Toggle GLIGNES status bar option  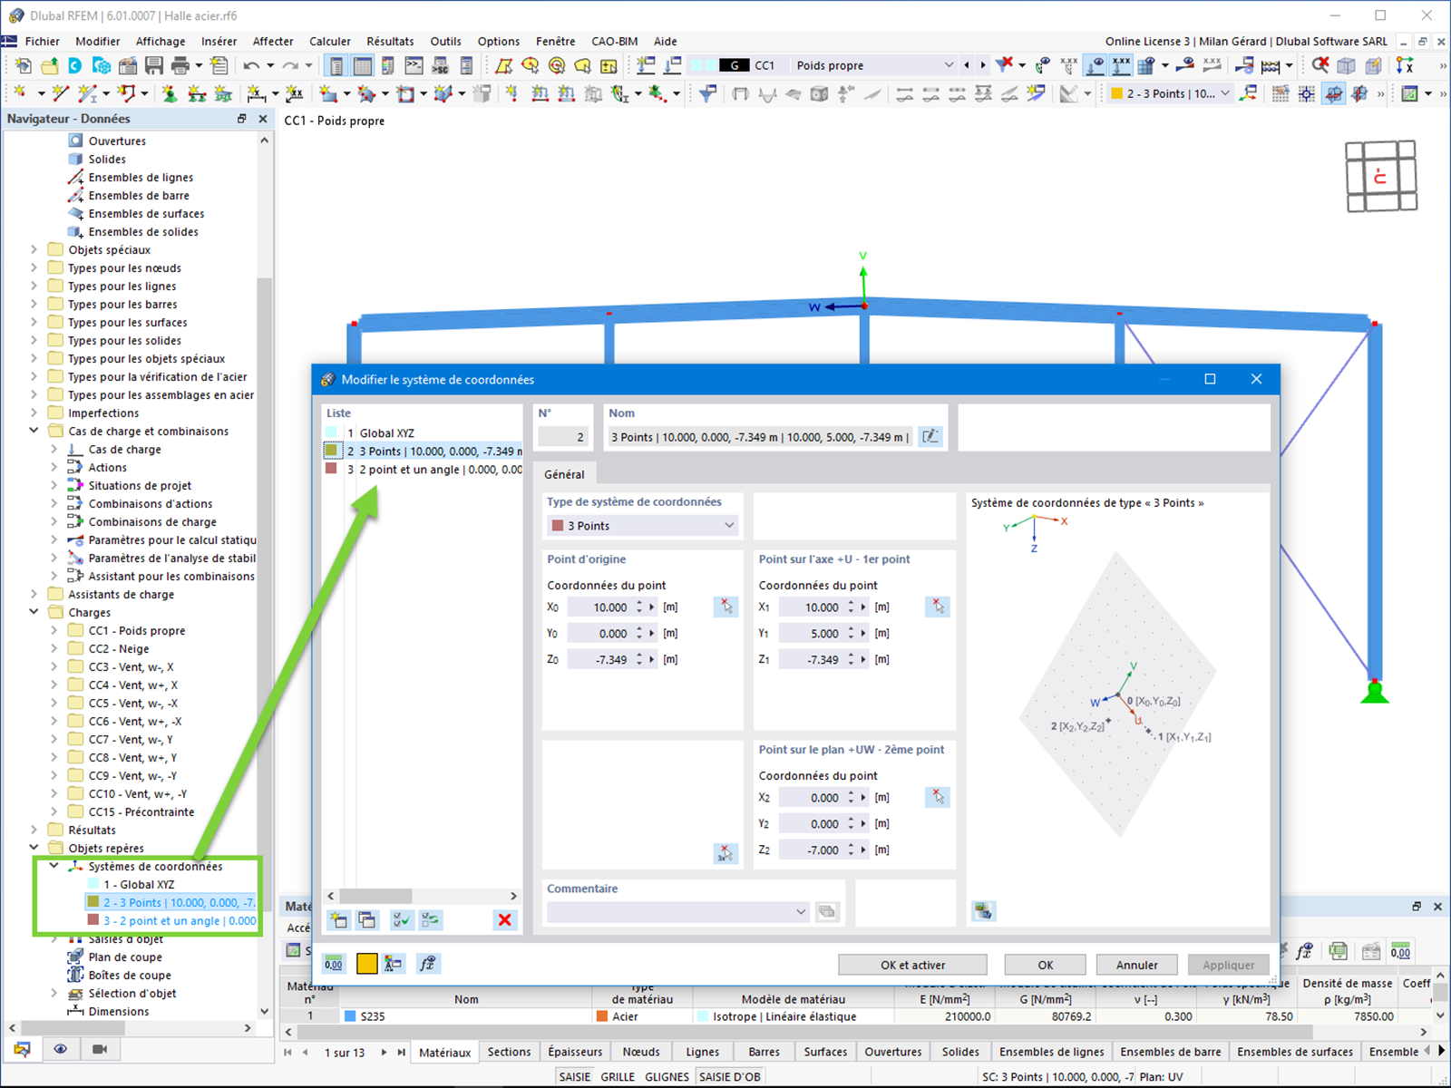click(x=667, y=1077)
